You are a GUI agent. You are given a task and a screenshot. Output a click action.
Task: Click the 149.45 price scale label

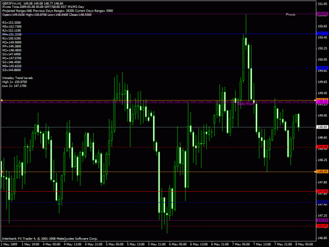pos(323,93)
